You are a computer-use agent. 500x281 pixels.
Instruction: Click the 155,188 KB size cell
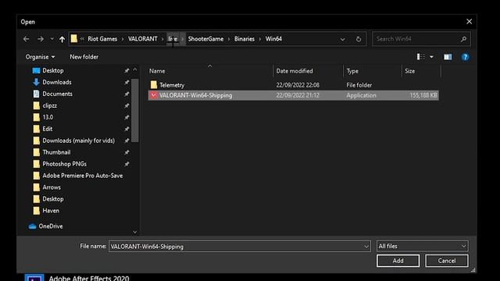pyautogui.click(x=423, y=95)
